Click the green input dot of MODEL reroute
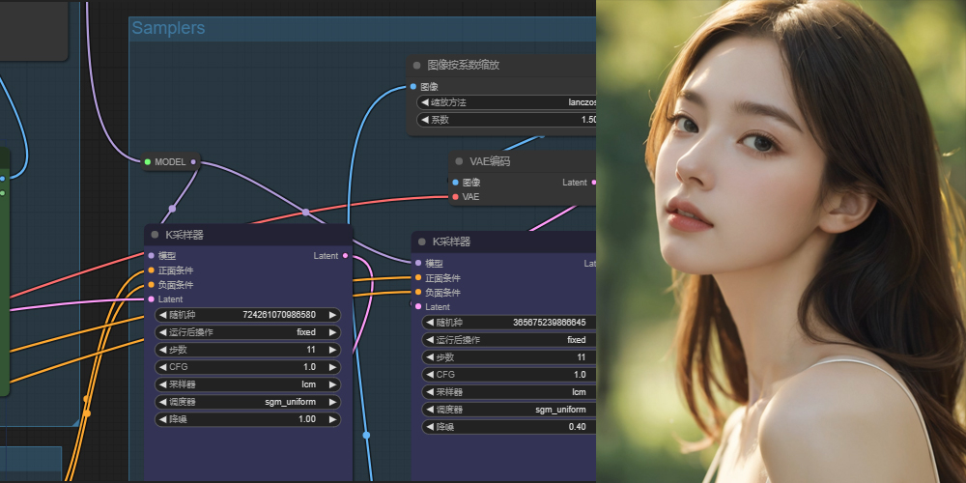Screen dimensions: 966x483 tap(147, 162)
